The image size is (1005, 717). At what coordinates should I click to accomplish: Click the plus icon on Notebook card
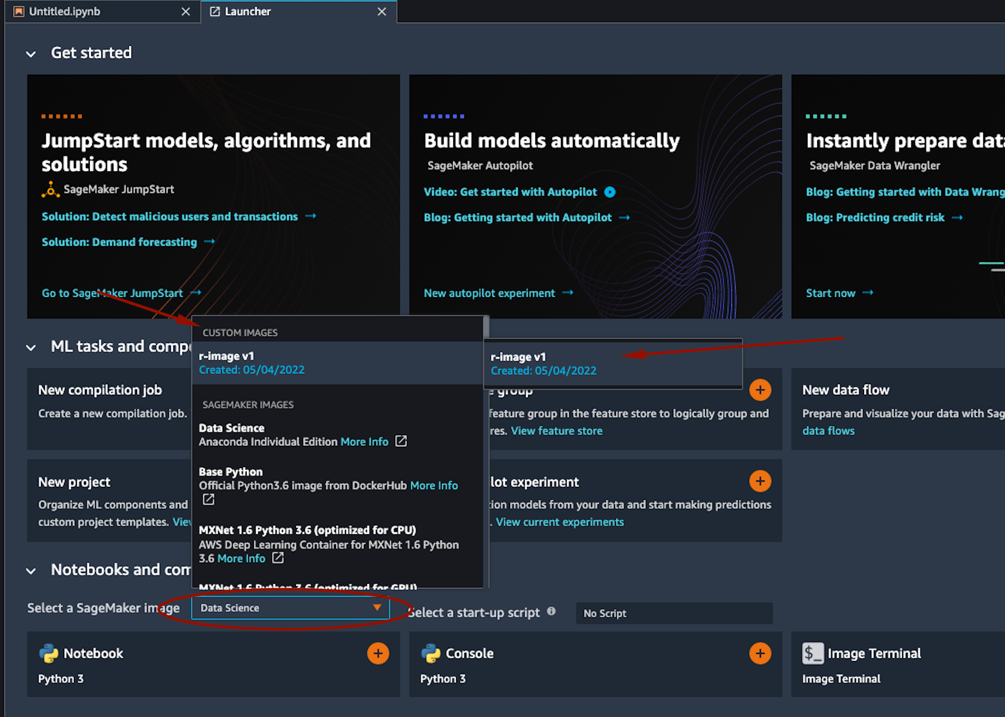tap(378, 653)
